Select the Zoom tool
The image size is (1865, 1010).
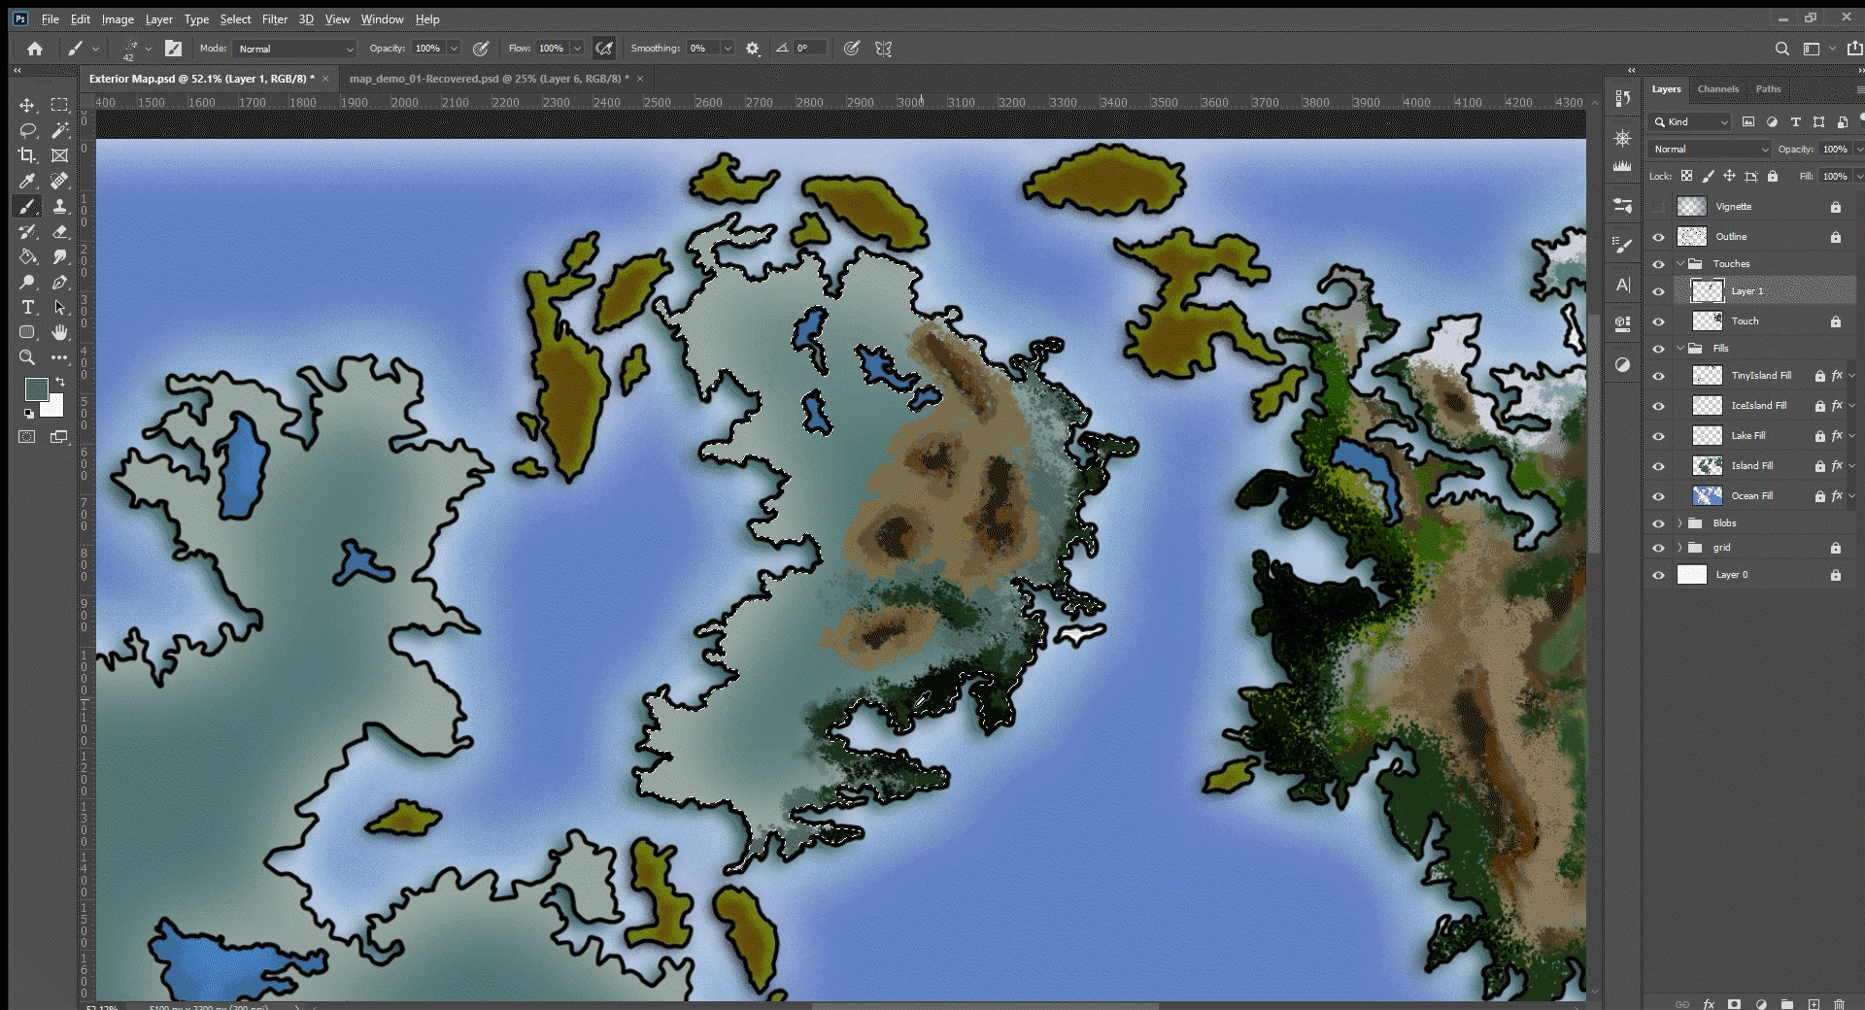coord(28,357)
